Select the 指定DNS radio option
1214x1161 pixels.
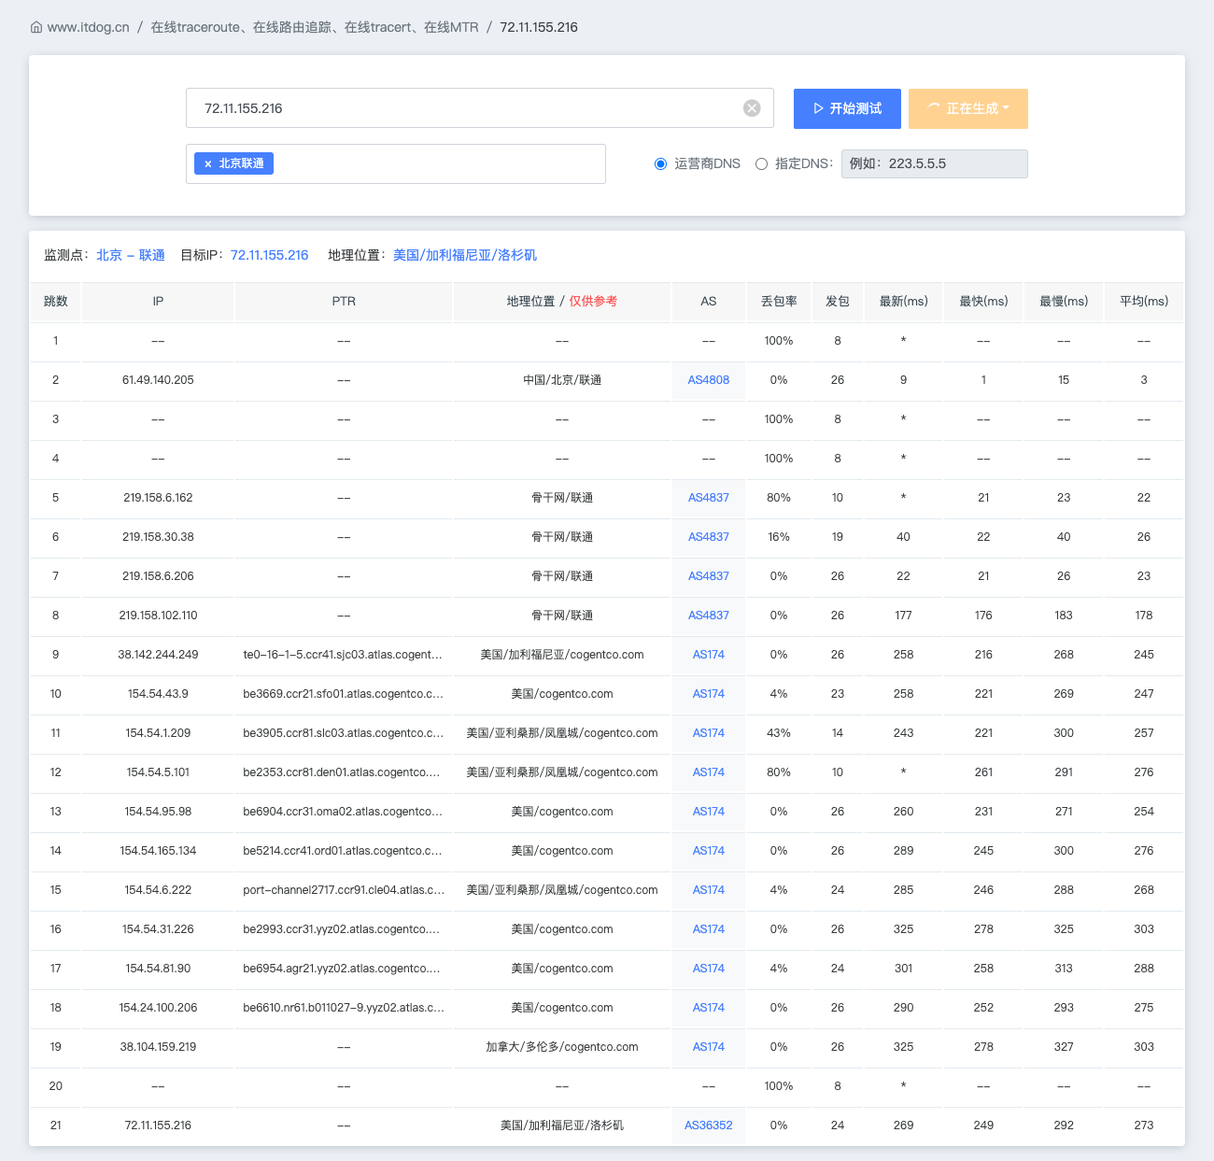(761, 163)
